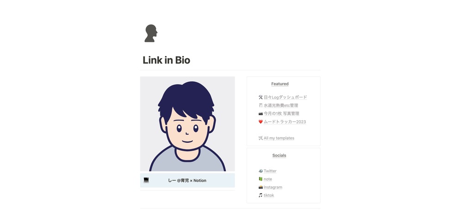
Task: Click the bird icon beside Twitter
Action: 260,171
